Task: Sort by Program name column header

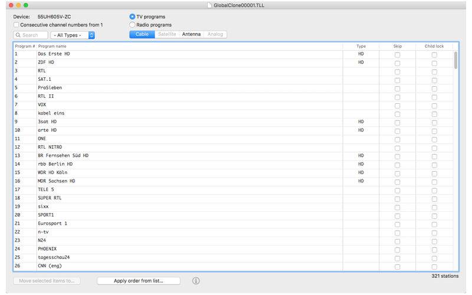Action: [189, 46]
